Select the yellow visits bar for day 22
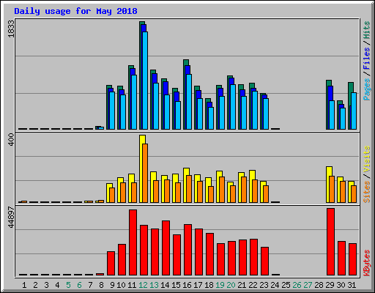375x293 pixels. pos(251,186)
